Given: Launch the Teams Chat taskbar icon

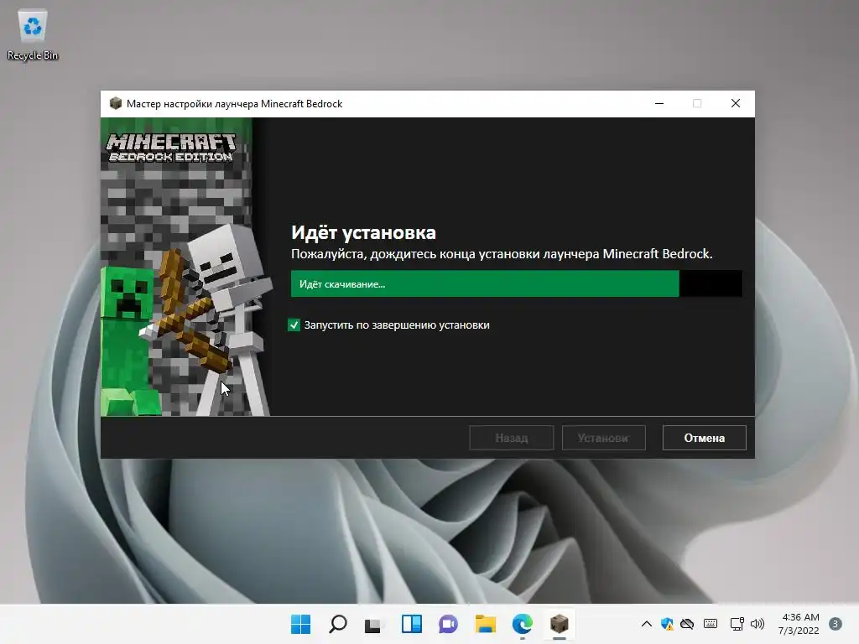Looking at the screenshot, I should click(x=448, y=624).
